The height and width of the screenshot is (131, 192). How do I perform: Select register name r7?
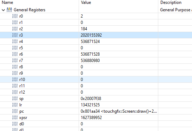(x=21, y=61)
